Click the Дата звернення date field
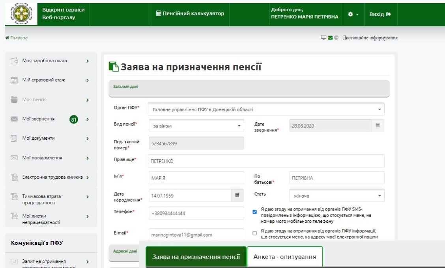445x268 pixels. click(x=330, y=126)
